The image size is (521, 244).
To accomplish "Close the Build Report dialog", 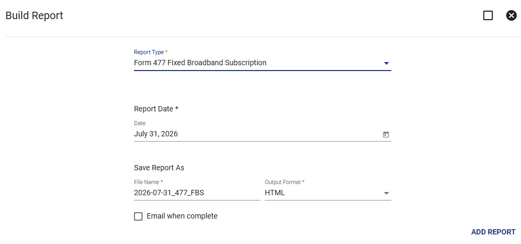I will coord(511,15).
